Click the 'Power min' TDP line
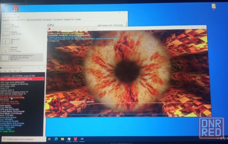The height and width of the screenshot is (144, 228). 9,102
